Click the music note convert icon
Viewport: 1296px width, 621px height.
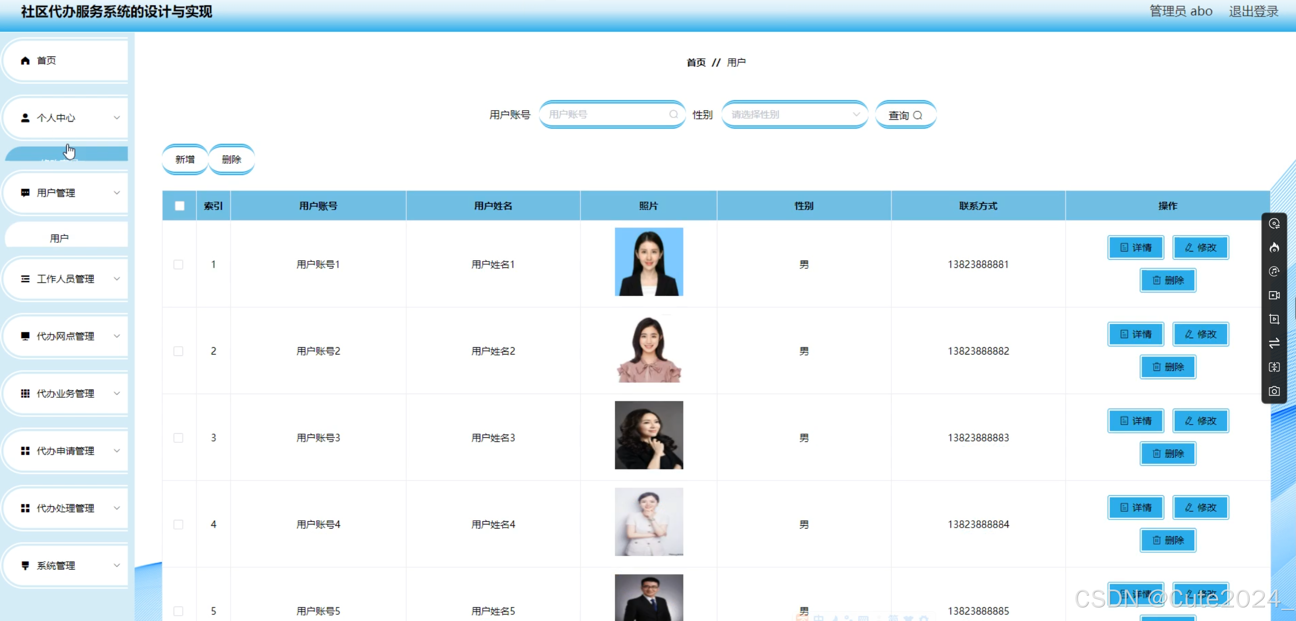pos(1274,272)
